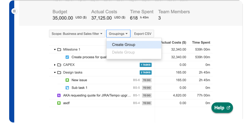Click the purple epic icon beside AKA requesting quote
Image resolution: width=252 pixels, height=123 pixels.
click(x=59, y=96)
